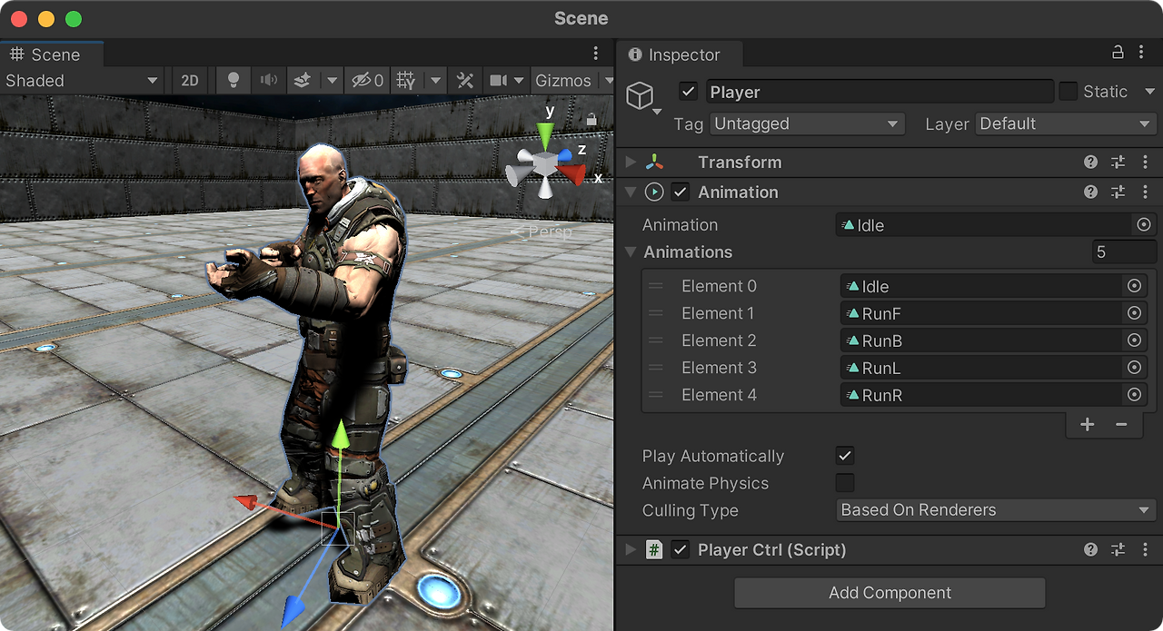Open Animation component three-dot menu
Screen dimensions: 1163x631
pos(1144,192)
